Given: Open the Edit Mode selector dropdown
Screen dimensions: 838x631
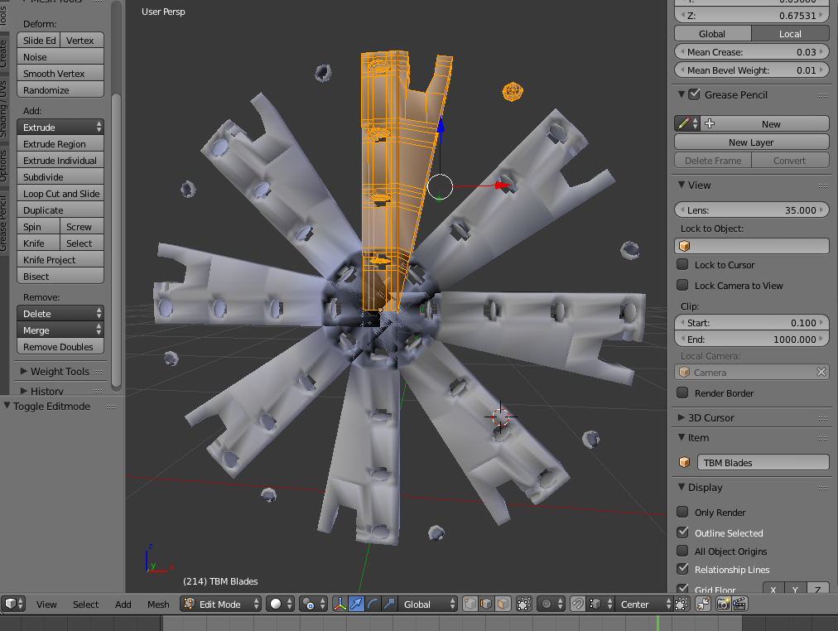Looking at the screenshot, I should tap(221, 604).
